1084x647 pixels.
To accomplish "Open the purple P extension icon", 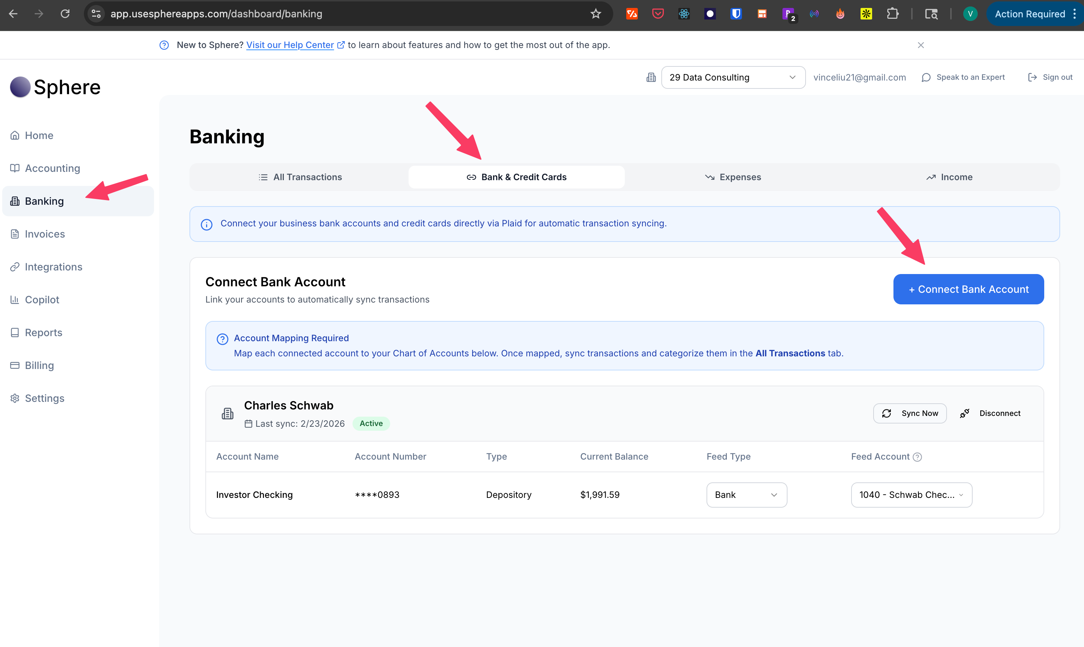I will pyautogui.click(x=789, y=14).
